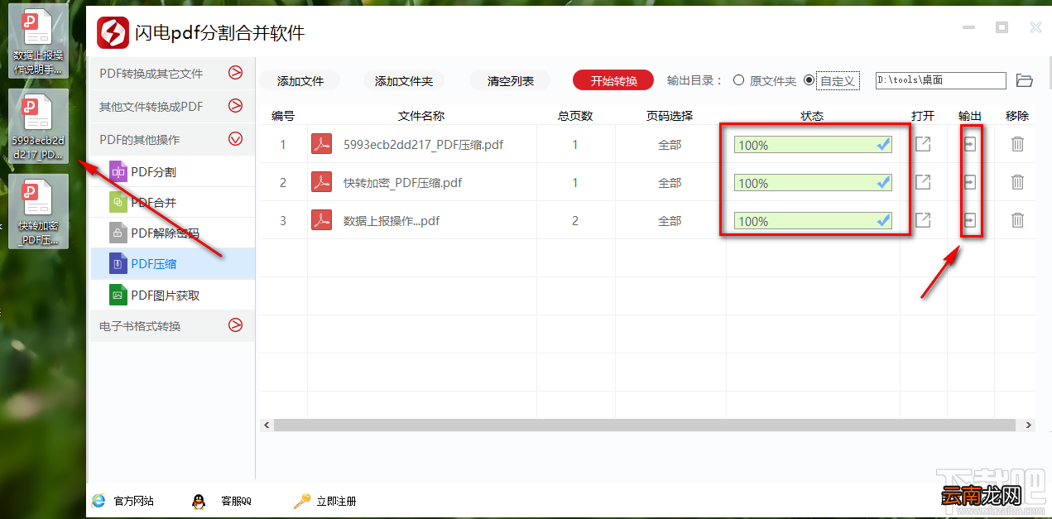Click the 页码选择 column header

point(670,116)
